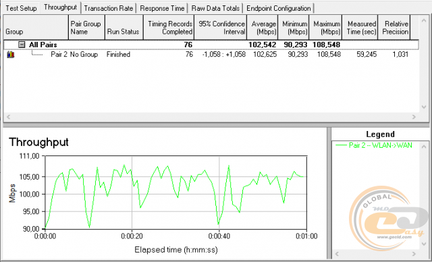Collapse the All Pairs group

22,45
